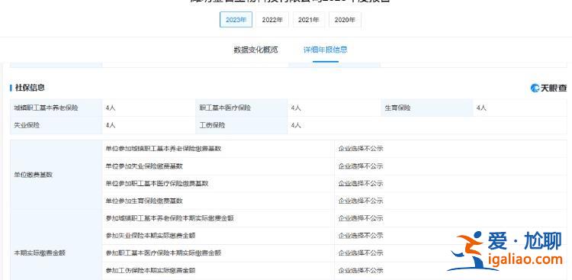Click 参加城镇职工基本养老保险本期实际缴费金额 row label

point(169,218)
